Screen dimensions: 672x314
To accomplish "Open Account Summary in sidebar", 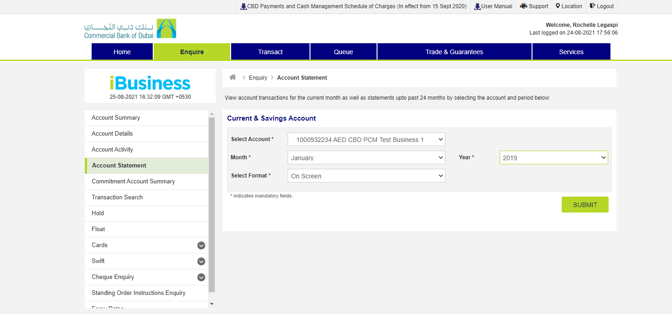I will [146, 118].
